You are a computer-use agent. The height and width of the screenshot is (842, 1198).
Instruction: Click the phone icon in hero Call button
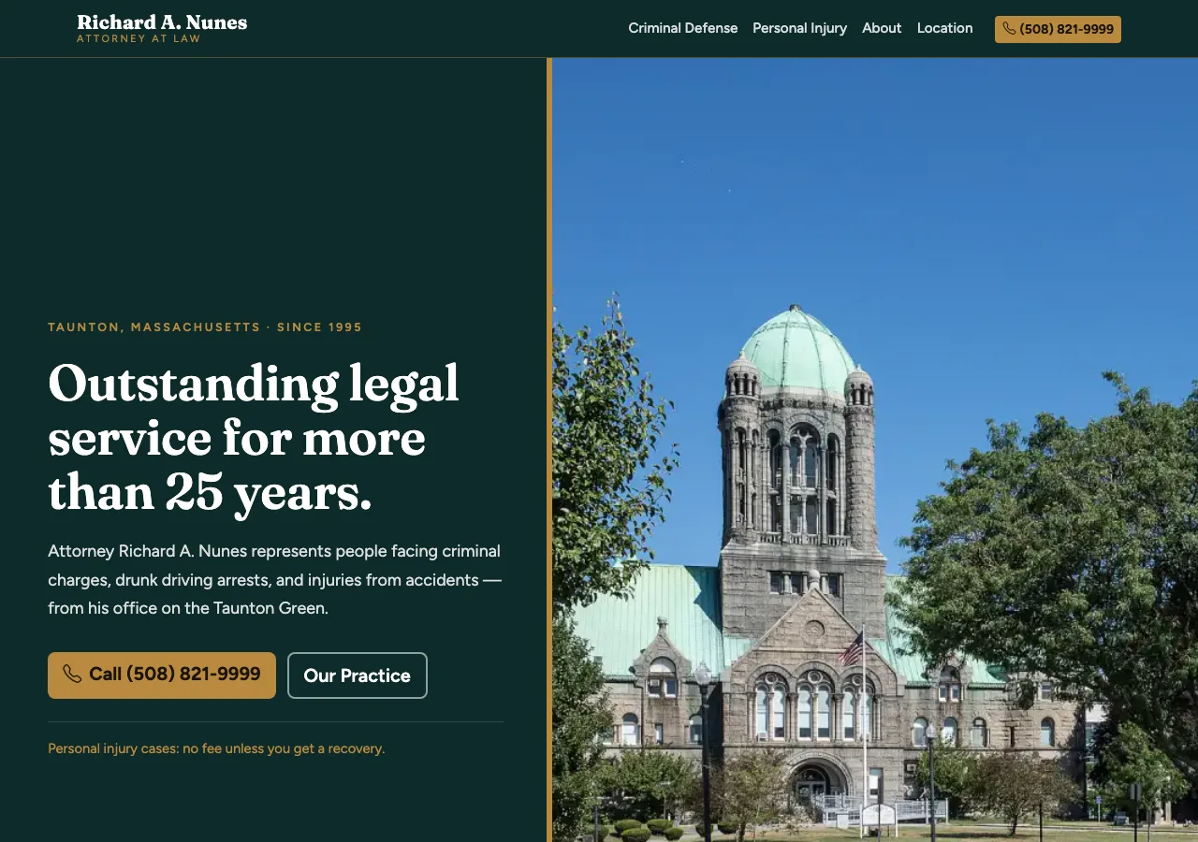click(x=72, y=675)
